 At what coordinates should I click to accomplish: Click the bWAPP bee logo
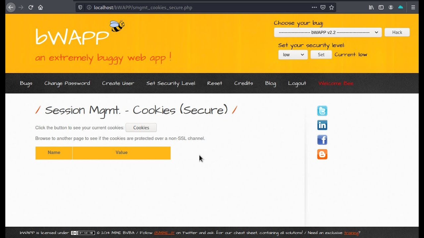pos(117,26)
